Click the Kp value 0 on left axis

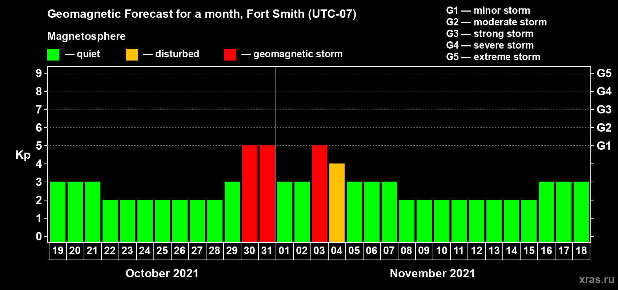(x=39, y=236)
